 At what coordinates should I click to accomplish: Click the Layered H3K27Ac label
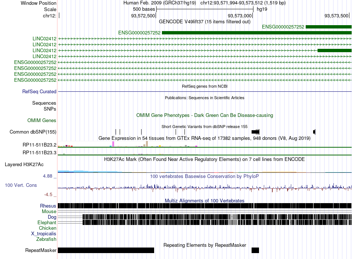coord(24,164)
